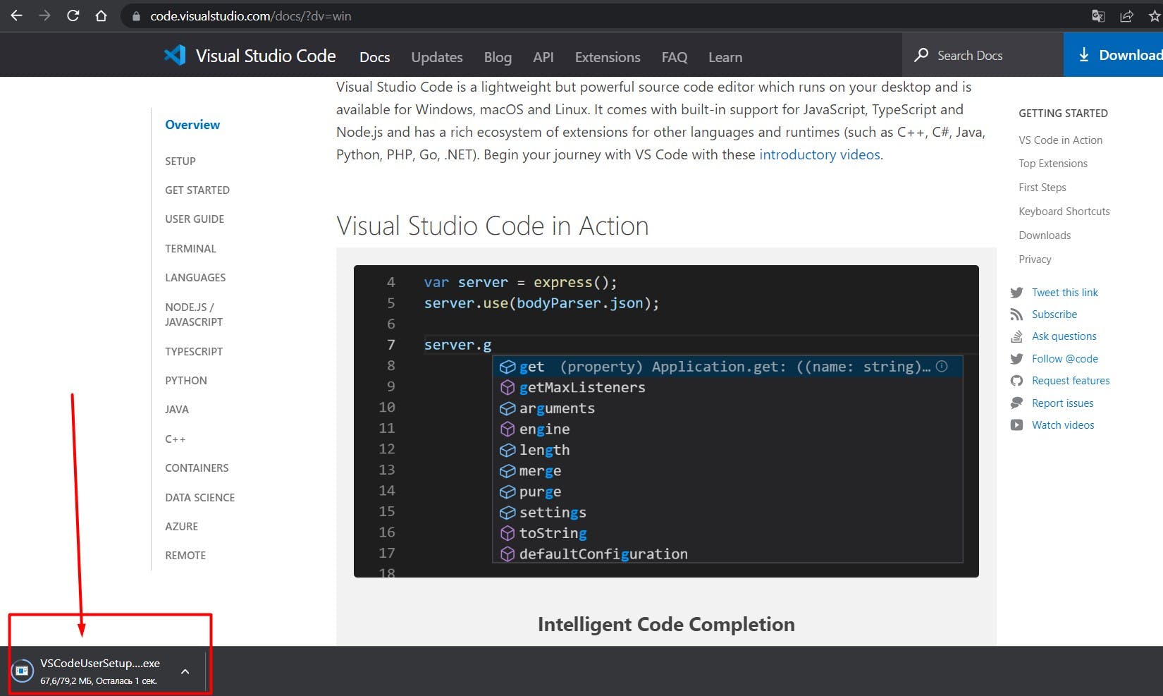Click the Twitter icon beside Tweet this link
Screen dimensions: 1163x696
point(1016,293)
